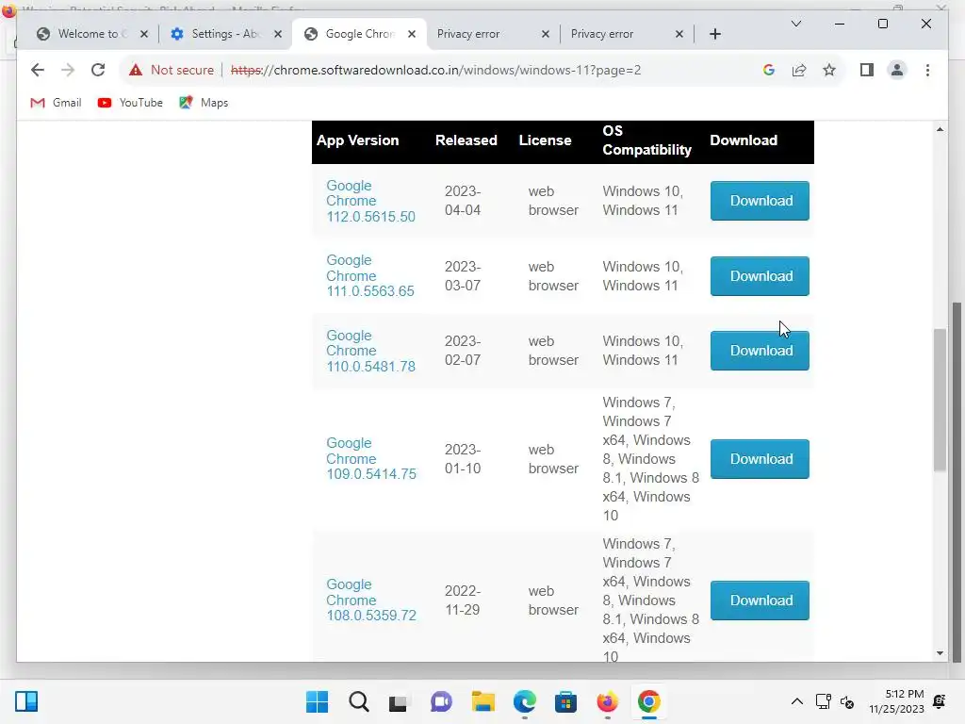
Task: Open the side panel icon
Action: (867, 70)
